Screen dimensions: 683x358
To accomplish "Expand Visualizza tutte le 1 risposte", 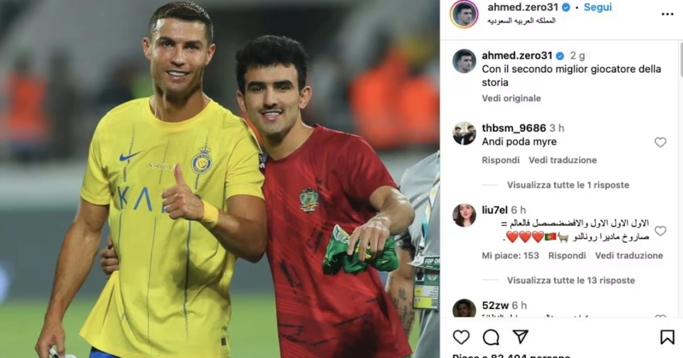I will tap(568, 185).
